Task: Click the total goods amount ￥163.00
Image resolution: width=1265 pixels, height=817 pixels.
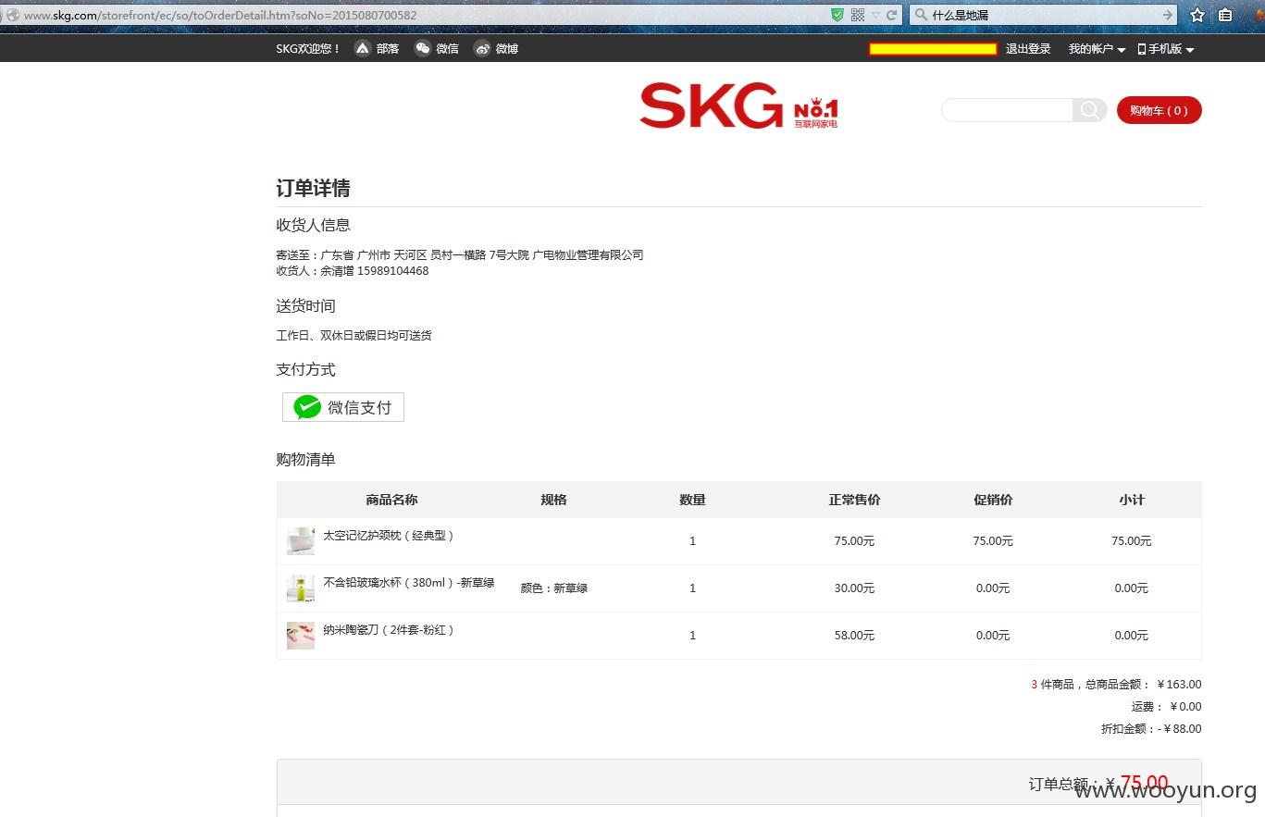Action: 1179,685
